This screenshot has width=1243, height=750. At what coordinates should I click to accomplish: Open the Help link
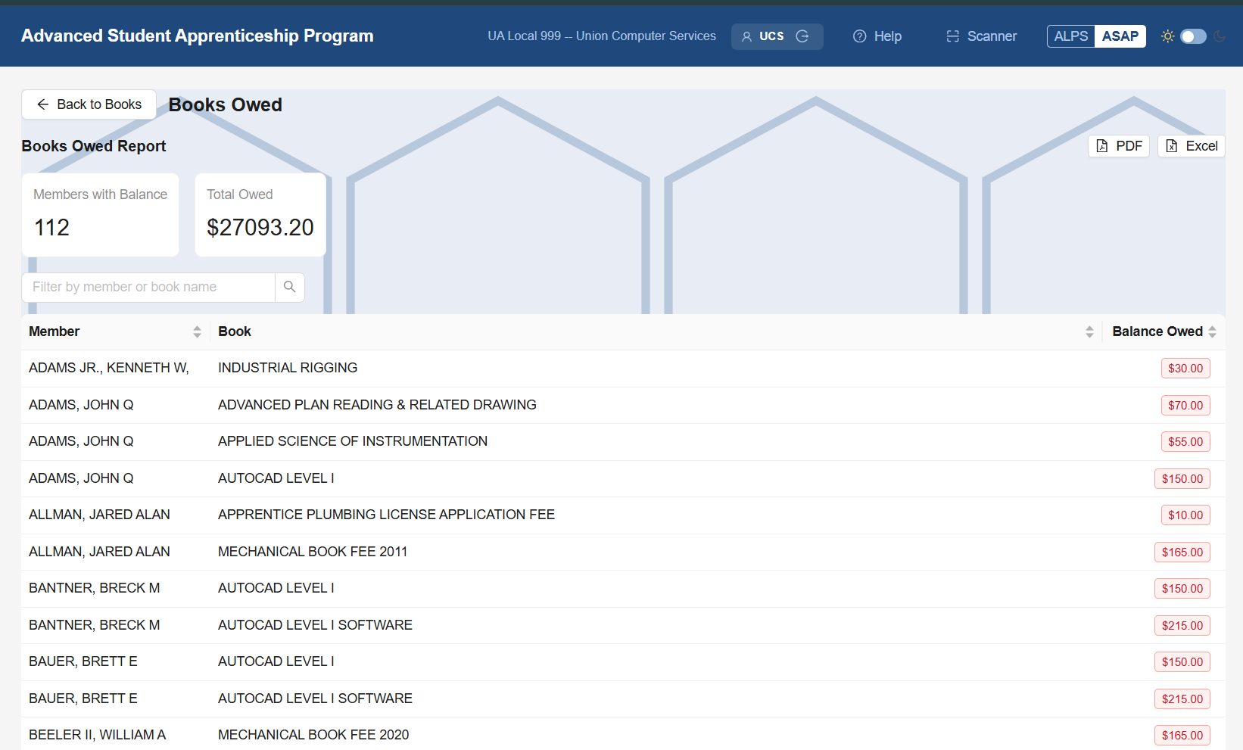pyautogui.click(x=877, y=36)
